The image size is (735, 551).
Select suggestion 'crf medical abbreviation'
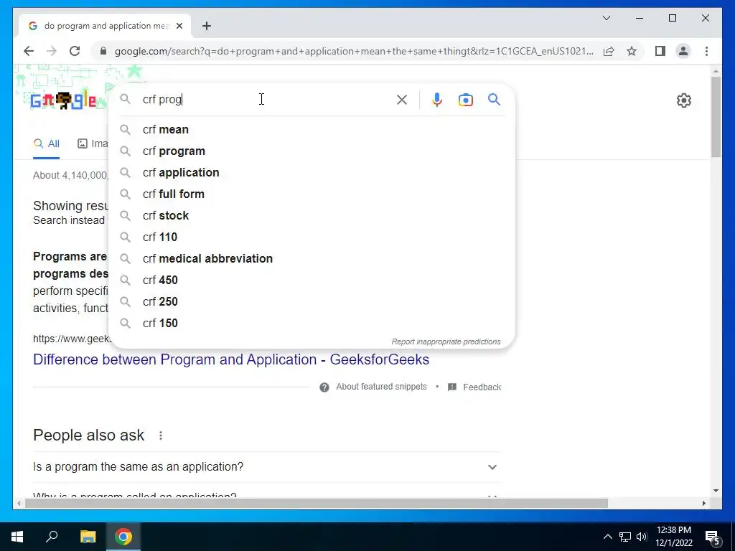click(312, 258)
